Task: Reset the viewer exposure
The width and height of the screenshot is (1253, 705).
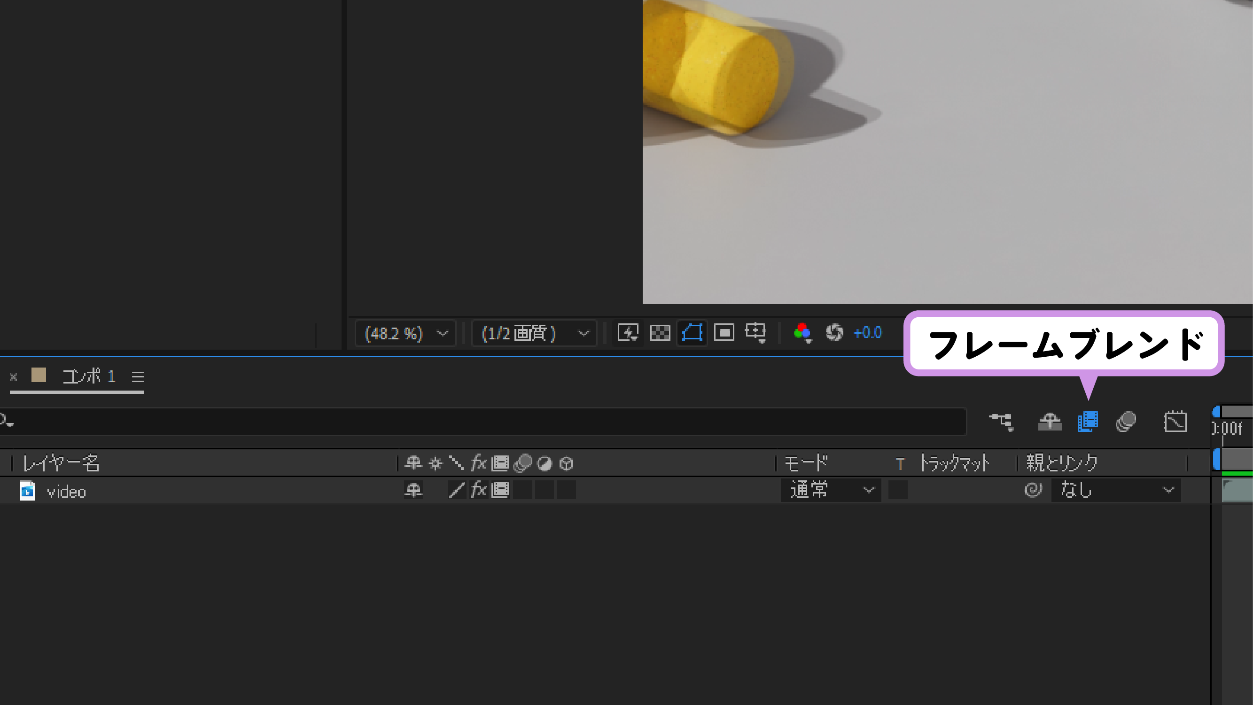Action: point(834,333)
